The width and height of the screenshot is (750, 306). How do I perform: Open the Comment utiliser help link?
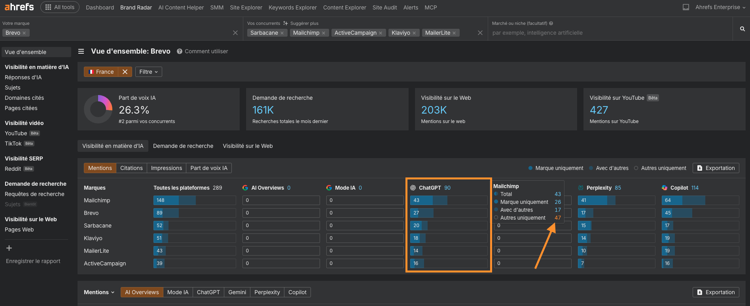click(x=203, y=51)
